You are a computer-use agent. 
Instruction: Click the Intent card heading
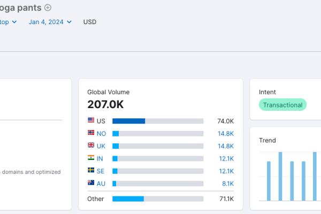point(267,92)
